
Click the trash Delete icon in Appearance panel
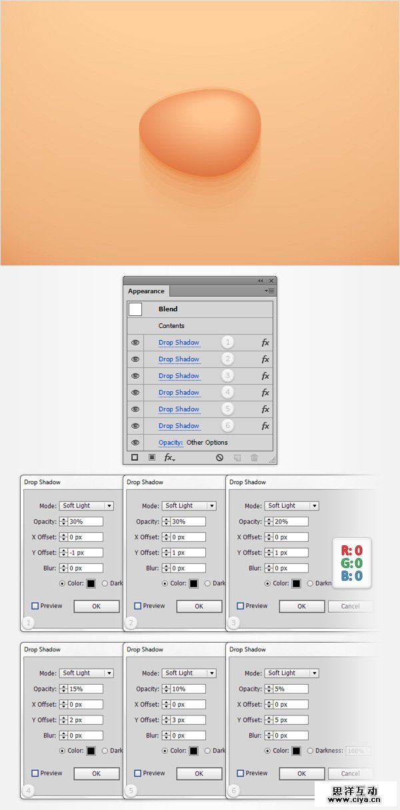(254, 458)
